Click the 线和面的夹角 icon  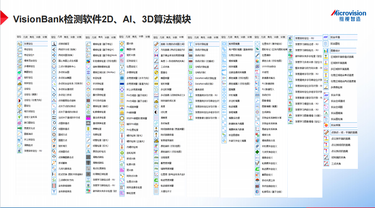[326, 157]
